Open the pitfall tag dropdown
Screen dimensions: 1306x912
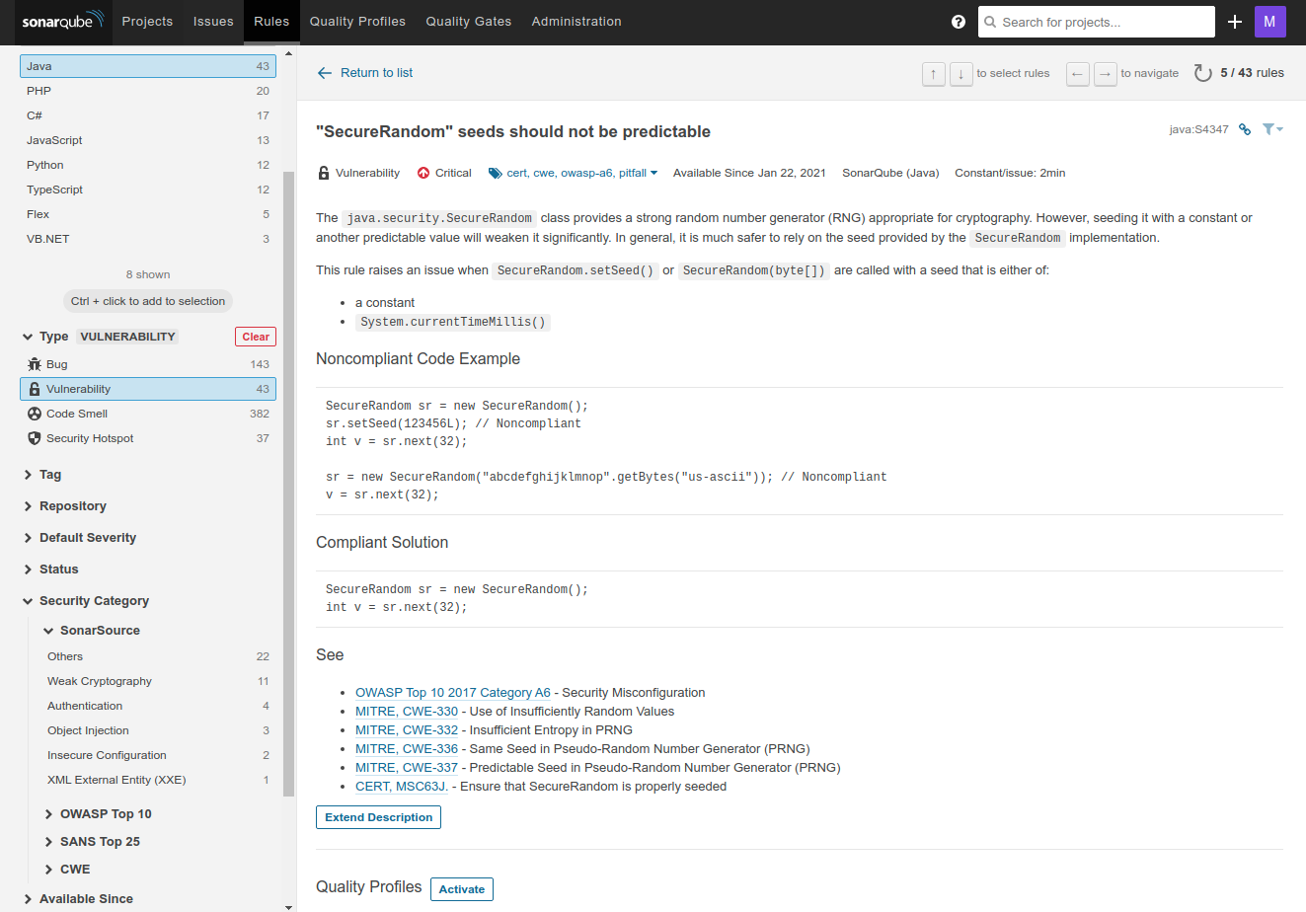pyautogui.click(x=632, y=172)
